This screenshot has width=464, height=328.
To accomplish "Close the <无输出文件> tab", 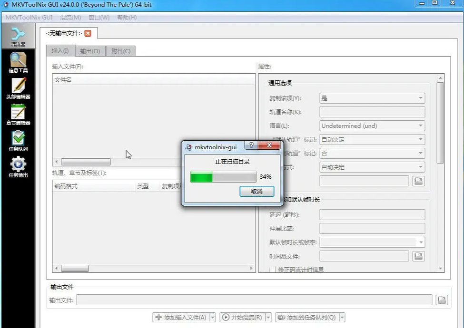I will (x=88, y=33).
